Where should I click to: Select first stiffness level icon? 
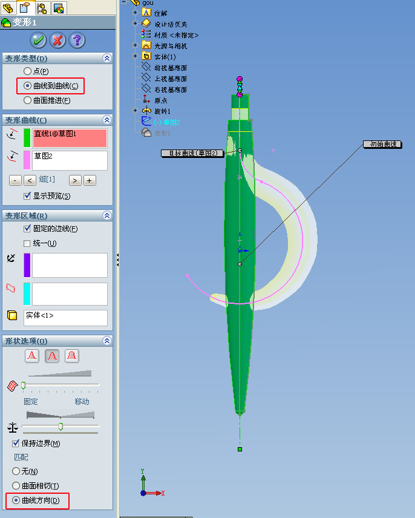[x=32, y=356]
